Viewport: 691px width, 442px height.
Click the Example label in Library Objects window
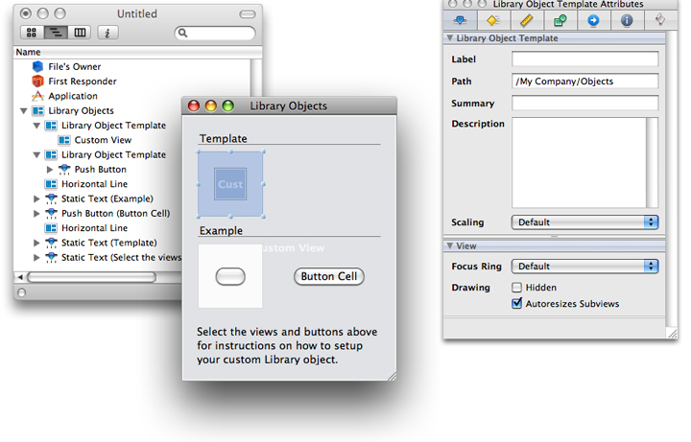[x=221, y=231]
